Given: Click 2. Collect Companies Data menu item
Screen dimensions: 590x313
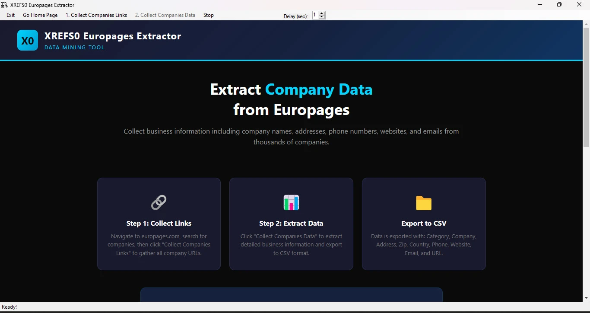Looking at the screenshot, I should 165,15.
